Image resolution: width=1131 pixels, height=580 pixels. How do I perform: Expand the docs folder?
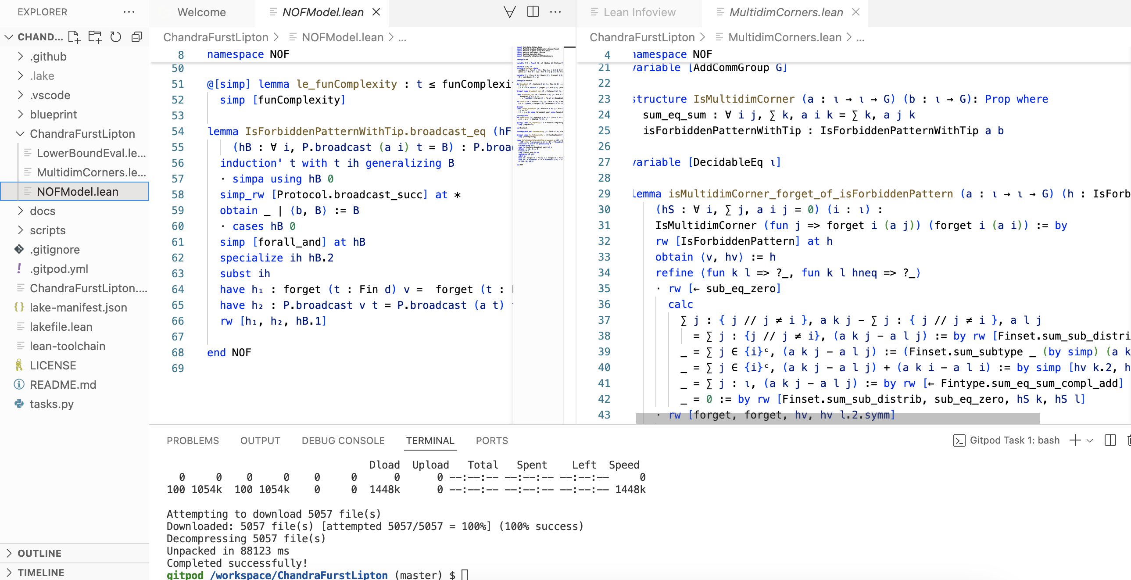tap(42, 211)
